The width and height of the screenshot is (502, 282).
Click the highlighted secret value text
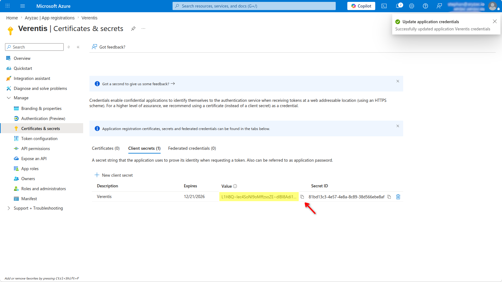pyautogui.click(x=259, y=197)
